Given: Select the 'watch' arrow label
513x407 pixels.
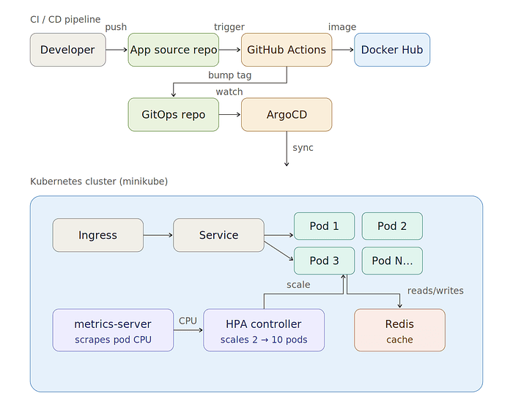Looking at the screenshot, I should coord(229,92).
